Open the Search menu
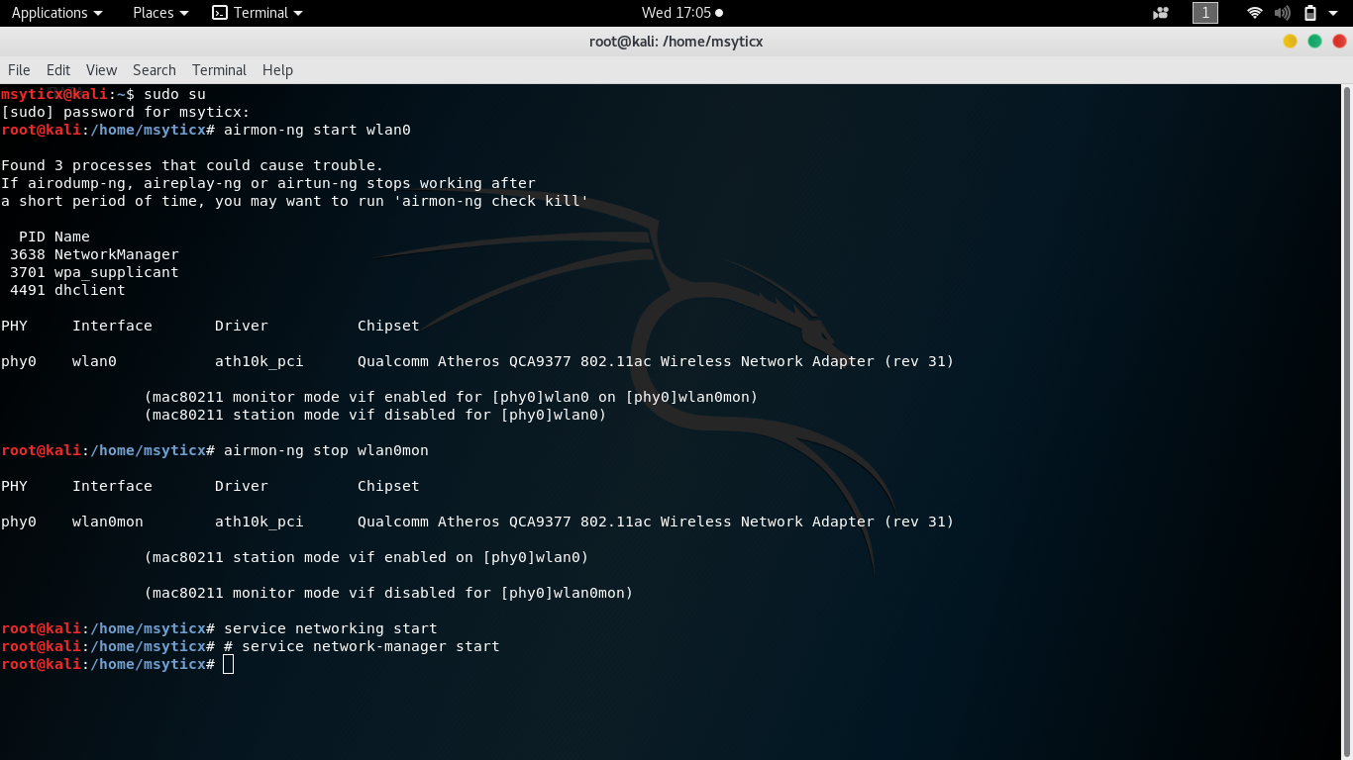1353x760 pixels. pyautogui.click(x=154, y=70)
